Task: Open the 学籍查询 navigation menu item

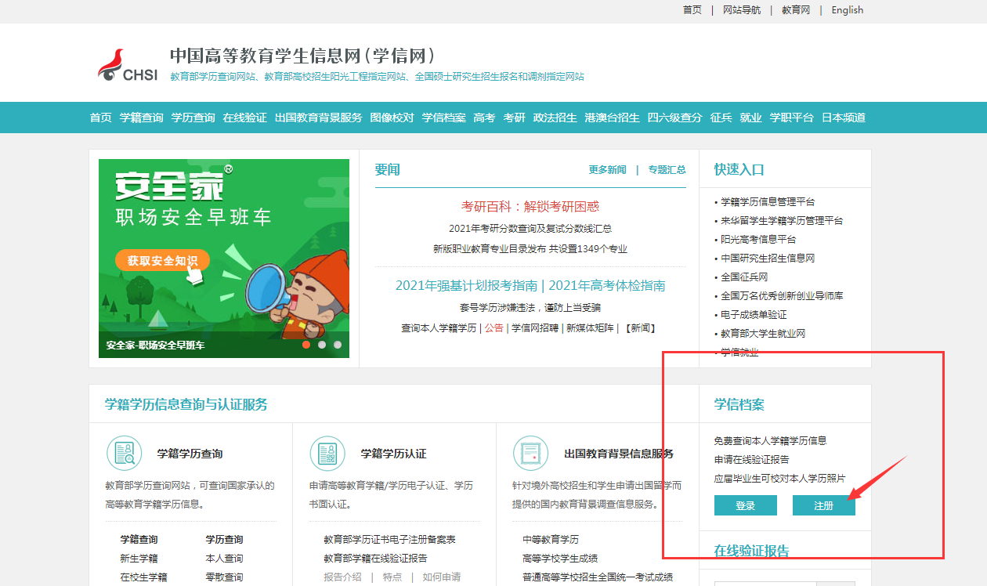Action: [141, 118]
